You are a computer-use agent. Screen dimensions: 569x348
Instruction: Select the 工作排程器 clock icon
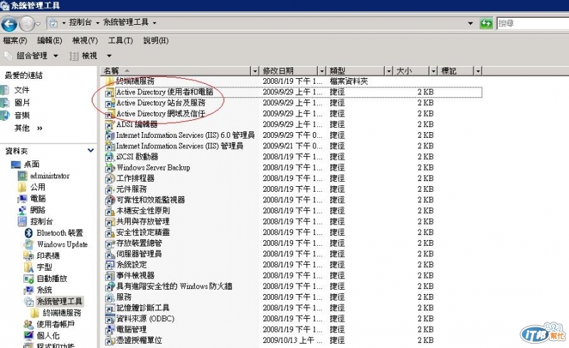point(110,178)
